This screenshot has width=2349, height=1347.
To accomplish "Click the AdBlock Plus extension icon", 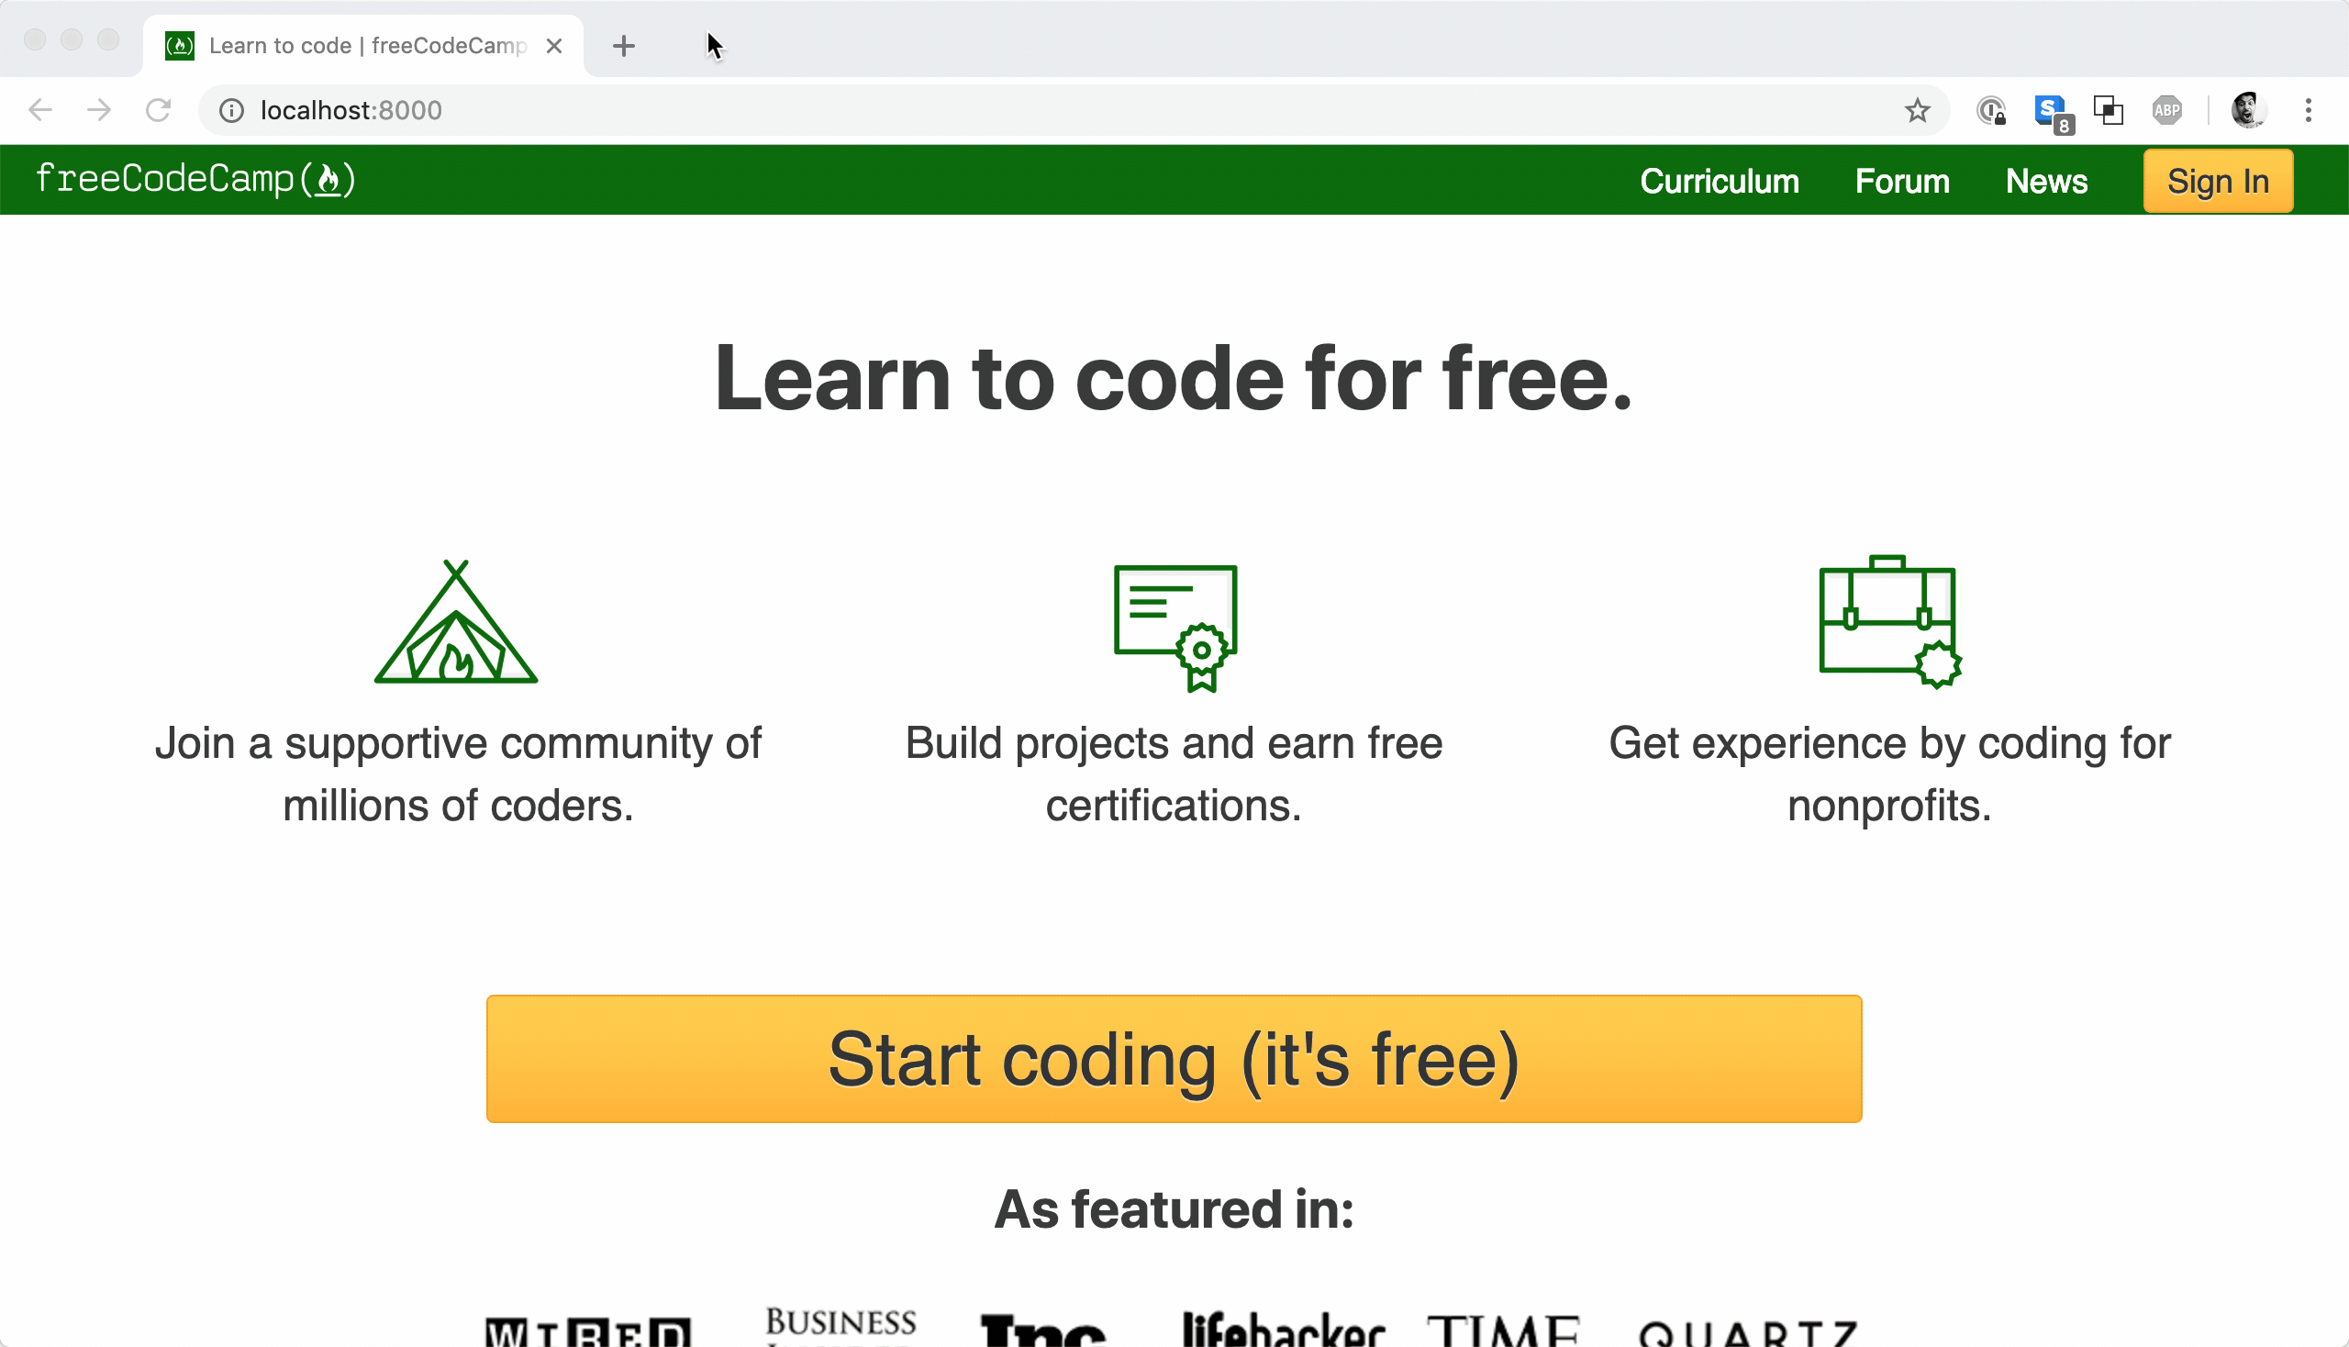I will click(x=2166, y=110).
